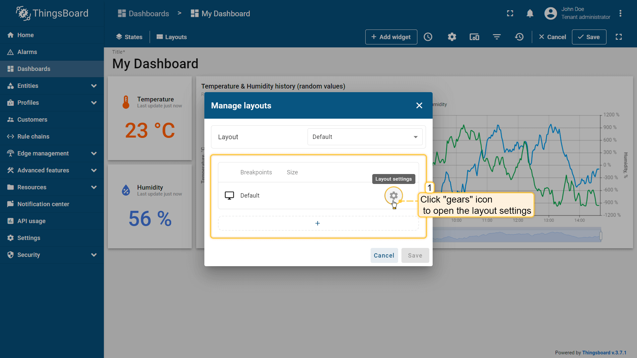Go to Notification center
This screenshot has height=358, width=637.
coord(43,204)
